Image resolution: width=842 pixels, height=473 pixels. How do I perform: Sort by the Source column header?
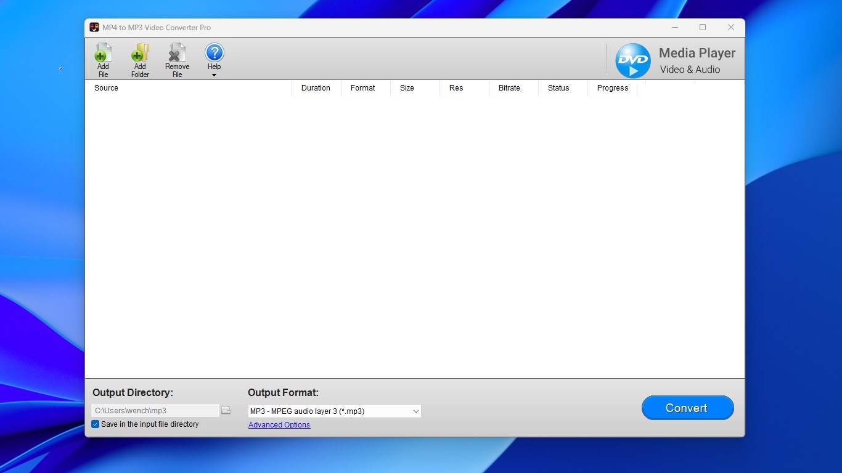pos(189,88)
